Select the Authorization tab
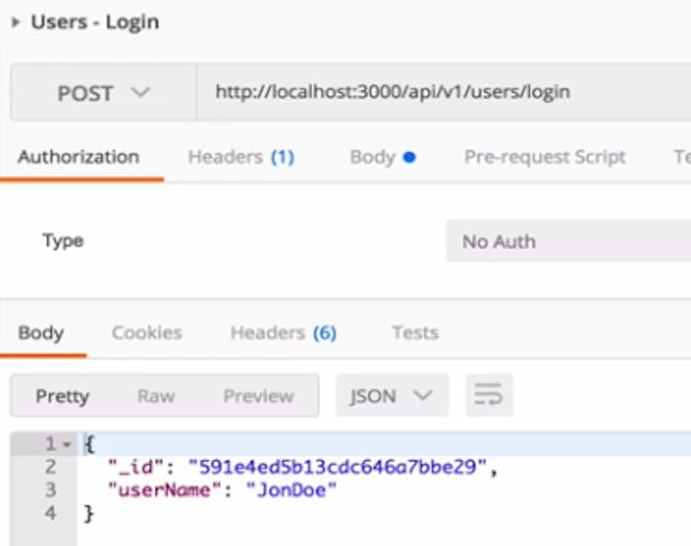 (78, 157)
